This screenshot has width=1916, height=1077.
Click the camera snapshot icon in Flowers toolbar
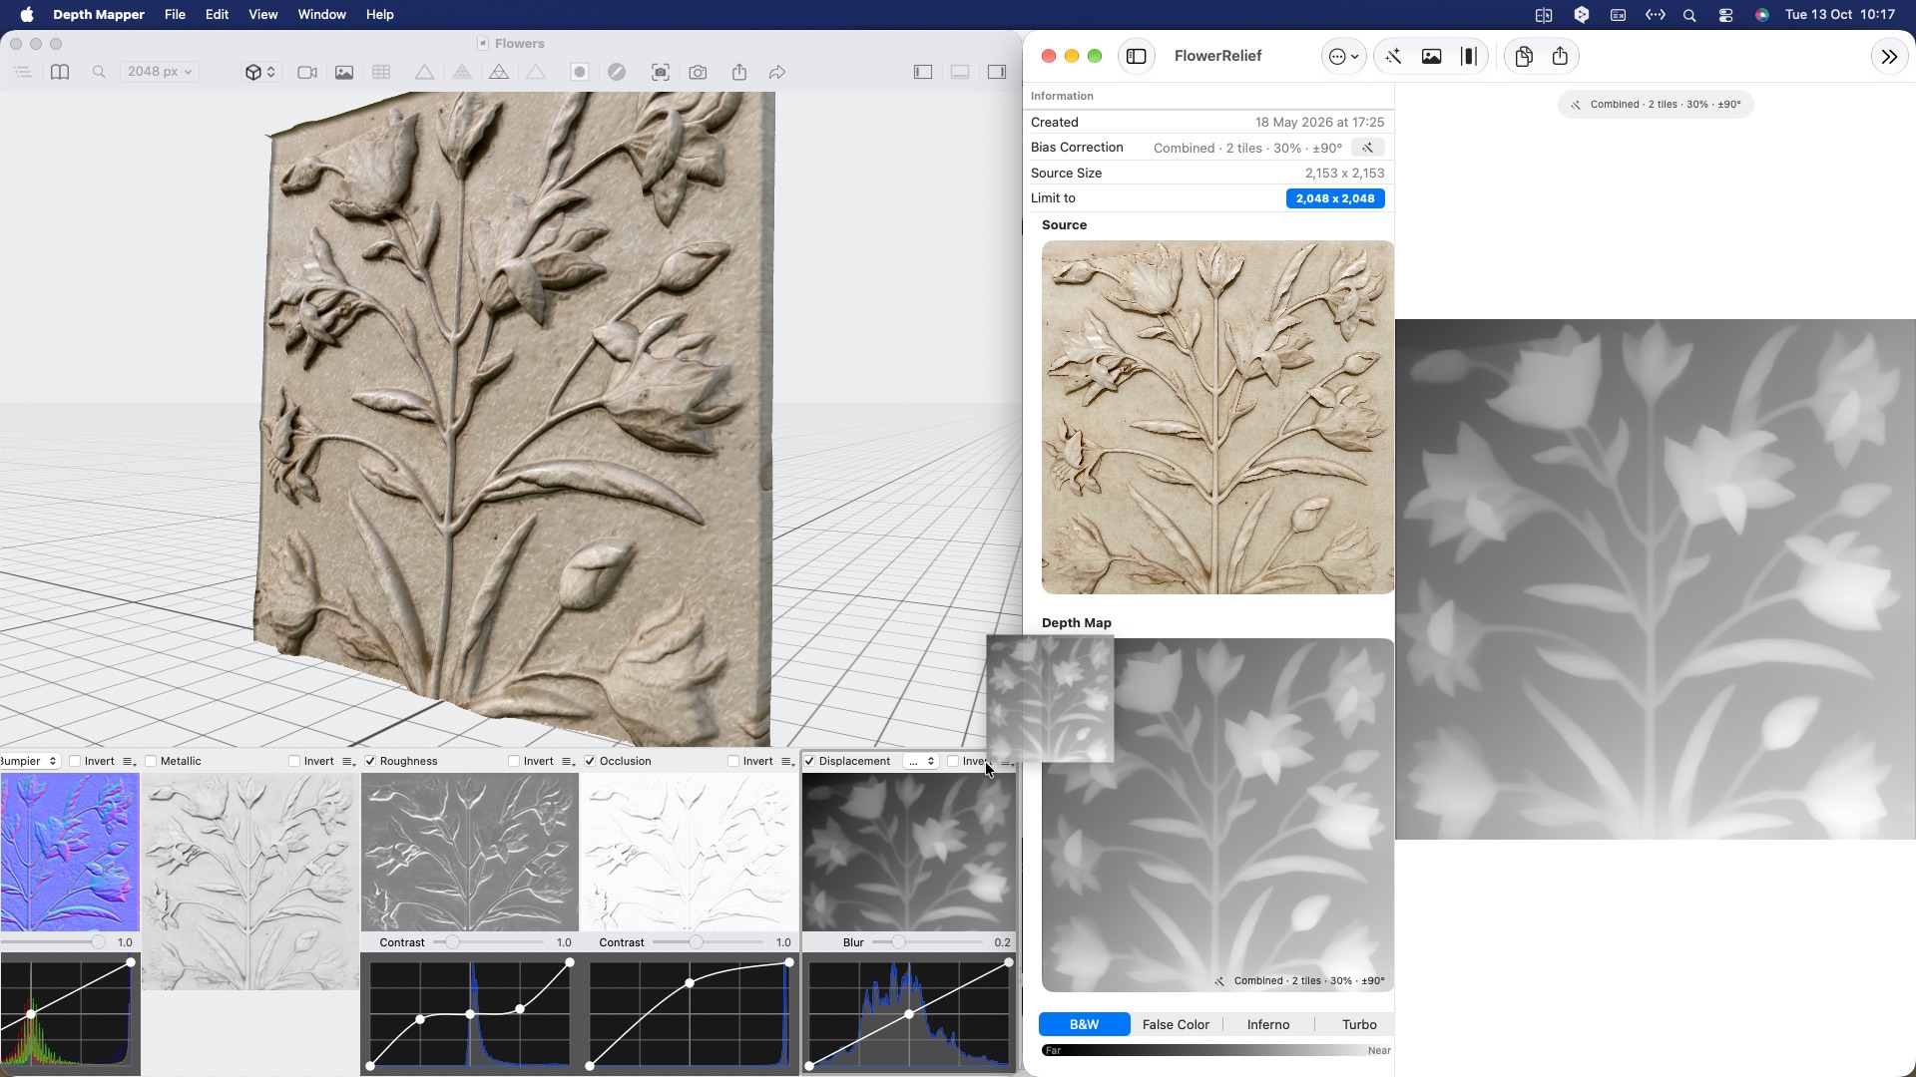pyautogui.click(x=698, y=72)
